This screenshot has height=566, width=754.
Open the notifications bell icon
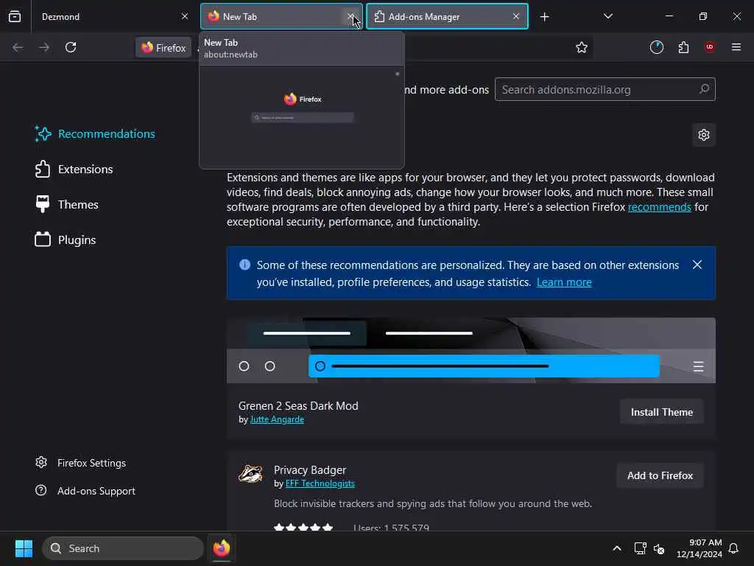tap(734, 548)
